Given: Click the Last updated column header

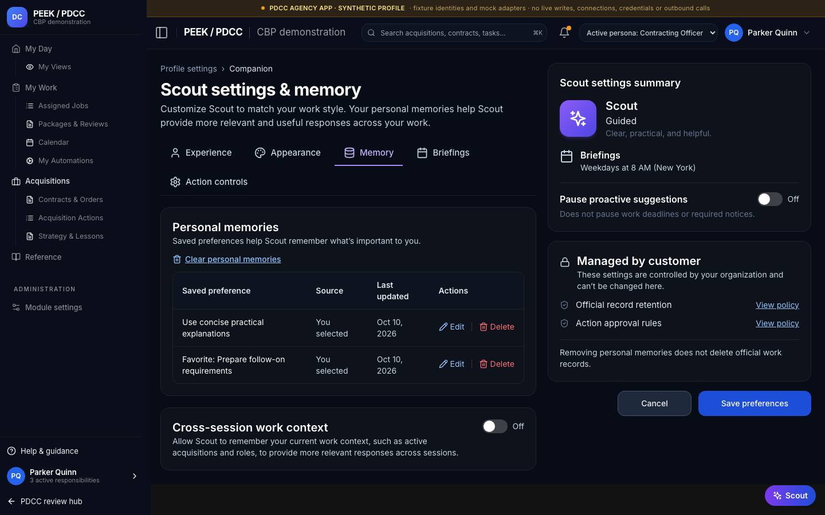Looking at the screenshot, I should 392,291.
